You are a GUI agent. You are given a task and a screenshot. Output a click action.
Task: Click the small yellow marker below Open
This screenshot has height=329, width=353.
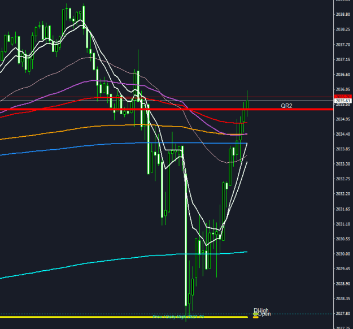pyautogui.click(x=255, y=317)
